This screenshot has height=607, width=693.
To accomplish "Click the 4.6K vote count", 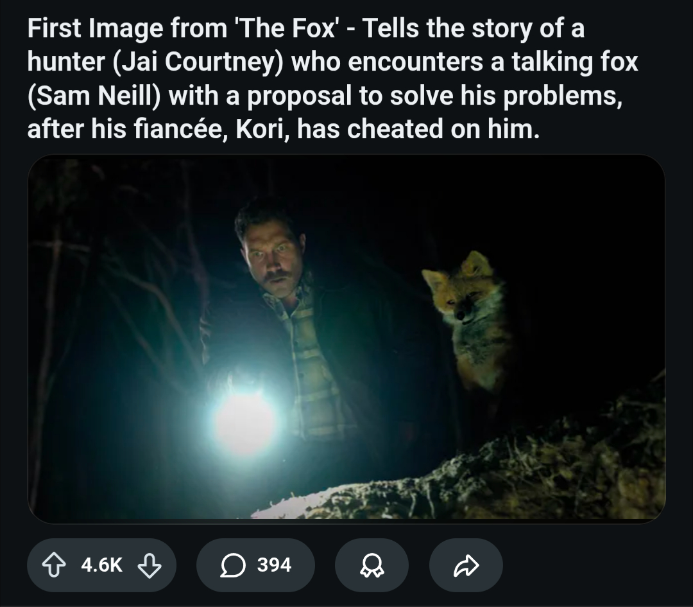I will click(x=101, y=565).
